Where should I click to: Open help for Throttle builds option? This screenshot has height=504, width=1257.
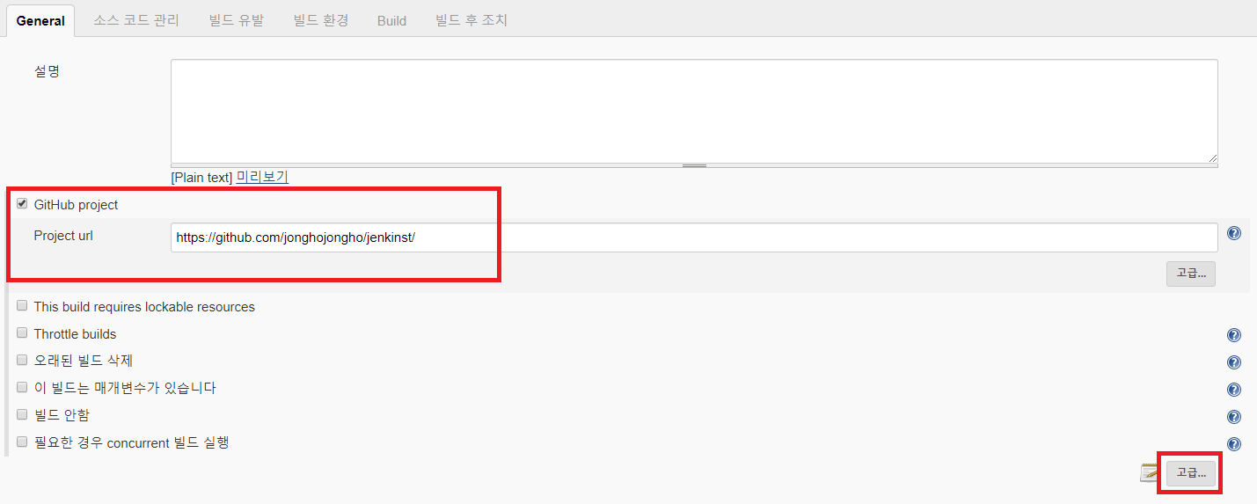tap(1233, 334)
